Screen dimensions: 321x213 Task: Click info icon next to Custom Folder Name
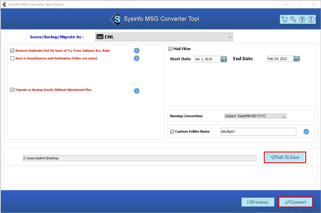coord(306,132)
